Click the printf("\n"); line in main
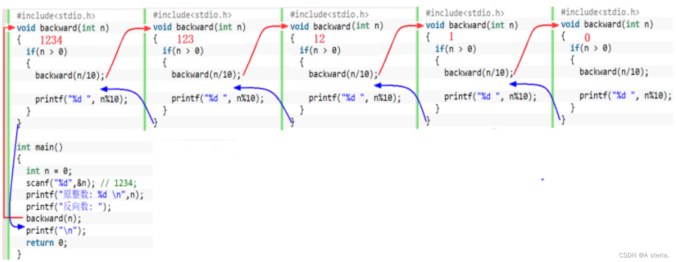Viewport: 676px width, 262px height. (56, 231)
